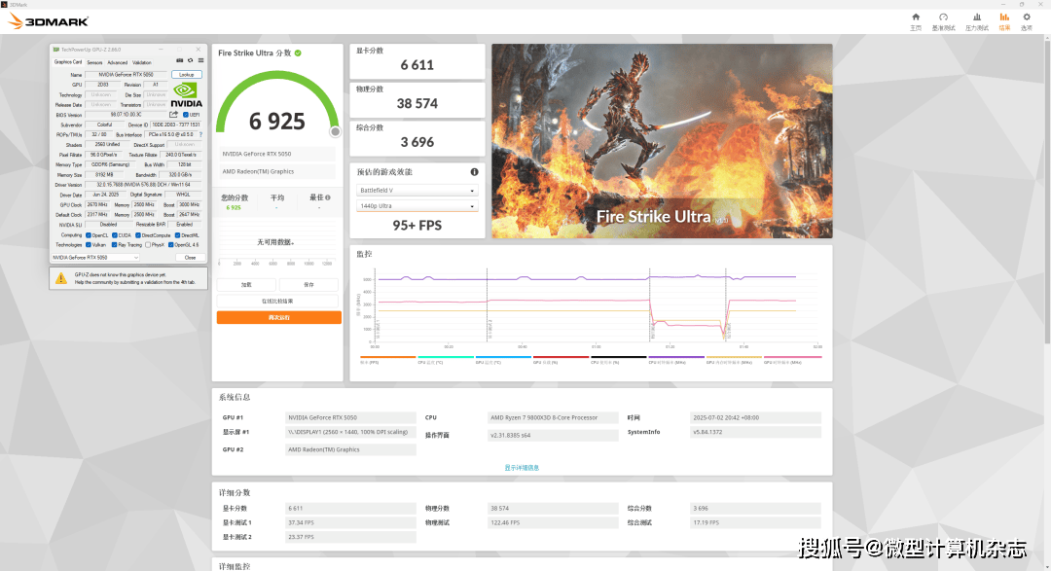Click the combined score value 3 696

[x=417, y=142]
